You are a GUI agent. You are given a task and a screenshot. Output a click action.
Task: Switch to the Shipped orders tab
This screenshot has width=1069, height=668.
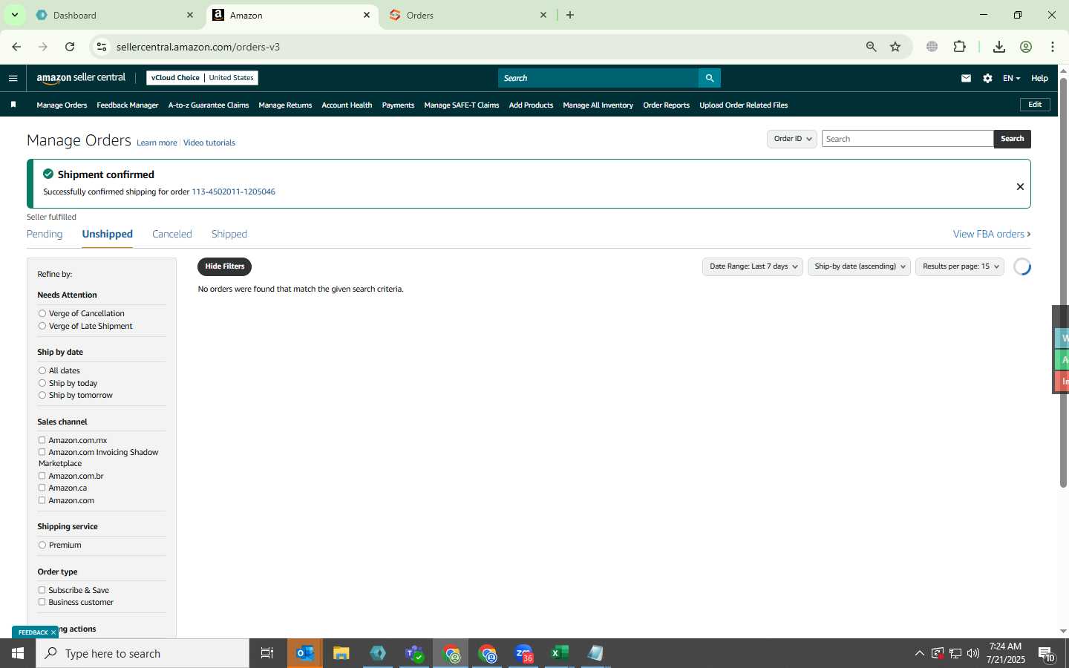(x=229, y=234)
